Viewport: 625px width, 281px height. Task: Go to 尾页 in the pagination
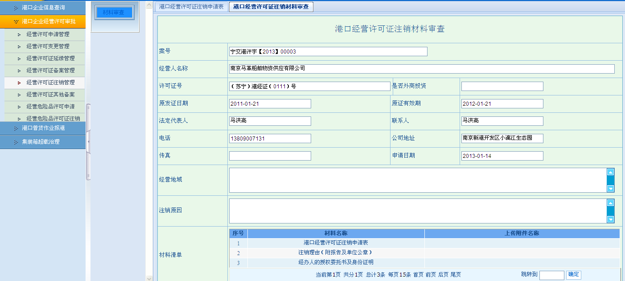pos(456,275)
